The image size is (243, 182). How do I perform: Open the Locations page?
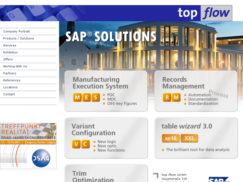[x=10, y=87]
